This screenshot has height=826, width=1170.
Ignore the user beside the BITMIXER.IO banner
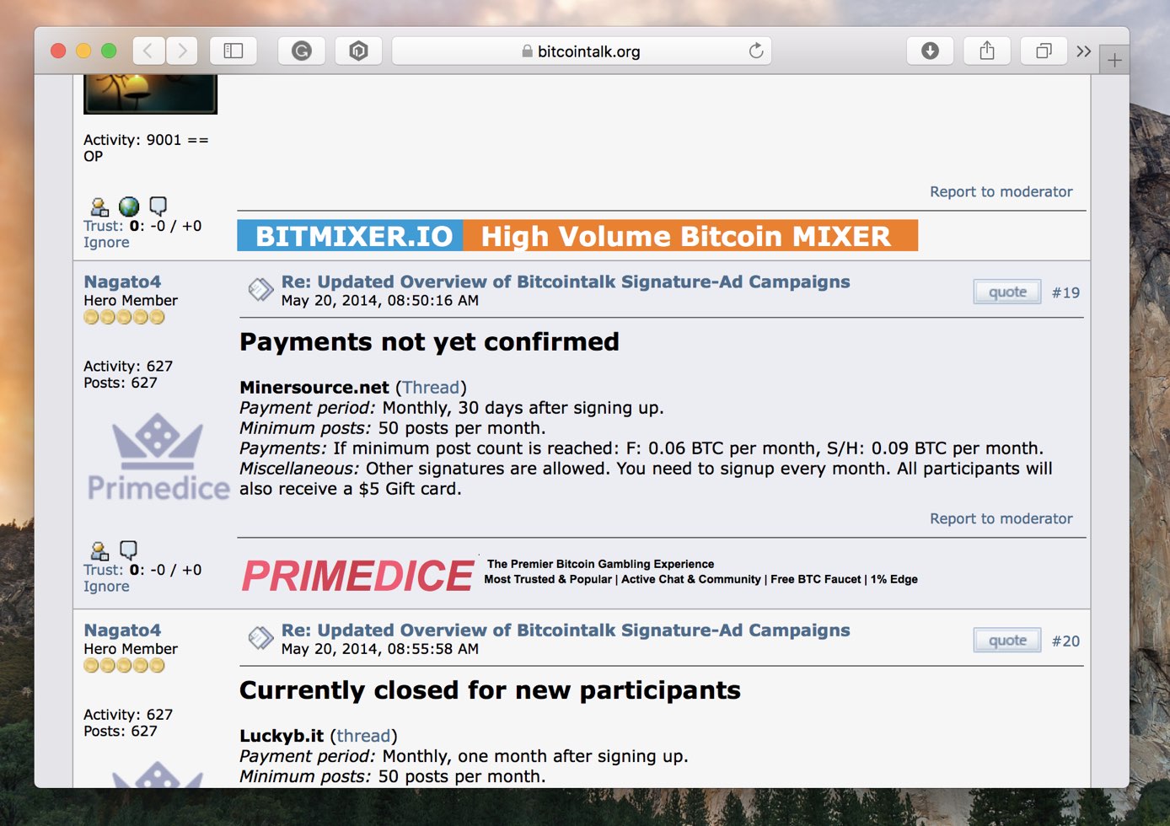pyautogui.click(x=106, y=243)
